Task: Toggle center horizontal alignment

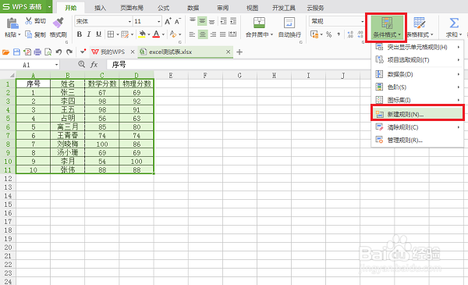Action: coord(202,34)
